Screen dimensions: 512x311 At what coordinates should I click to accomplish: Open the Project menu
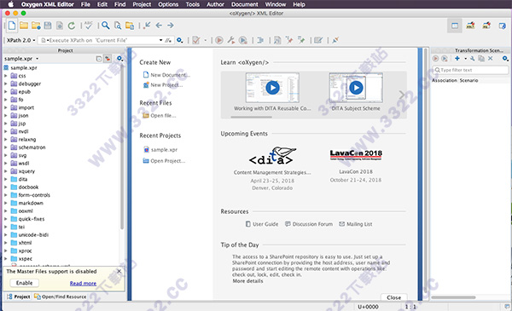(x=142, y=4)
